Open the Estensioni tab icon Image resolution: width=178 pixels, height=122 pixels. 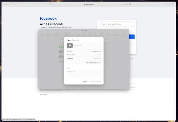pos(101,34)
